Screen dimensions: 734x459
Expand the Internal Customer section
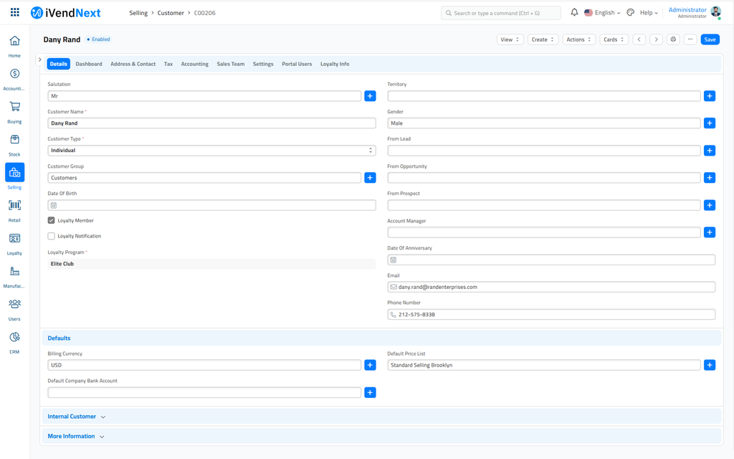[76, 417]
